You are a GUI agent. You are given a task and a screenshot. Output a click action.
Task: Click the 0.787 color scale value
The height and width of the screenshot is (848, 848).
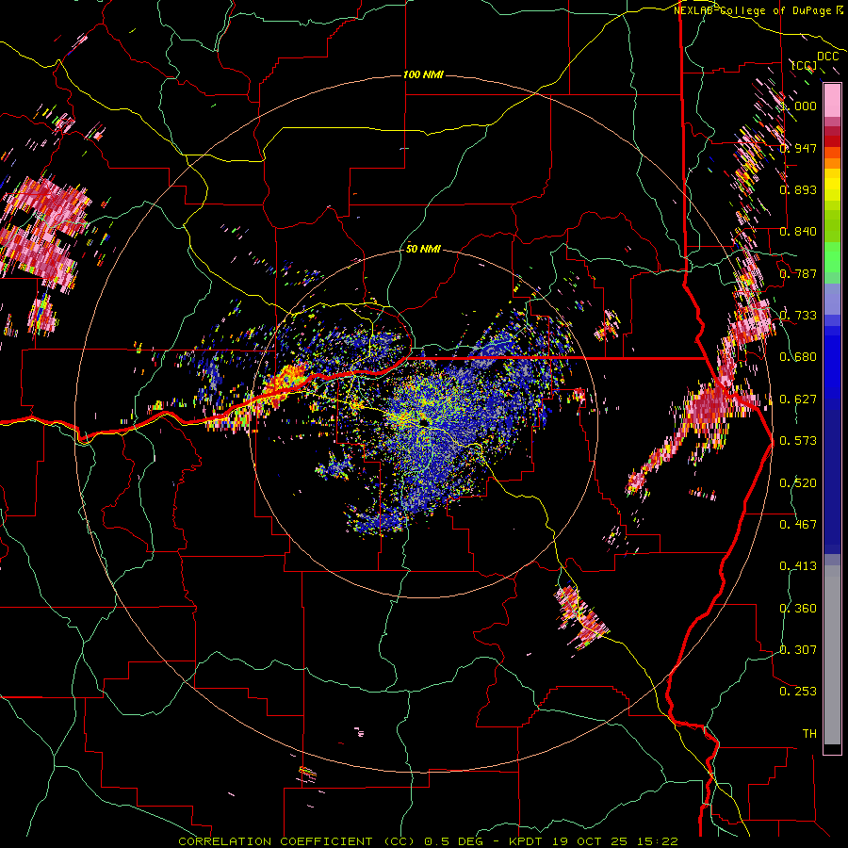click(x=798, y=273)
